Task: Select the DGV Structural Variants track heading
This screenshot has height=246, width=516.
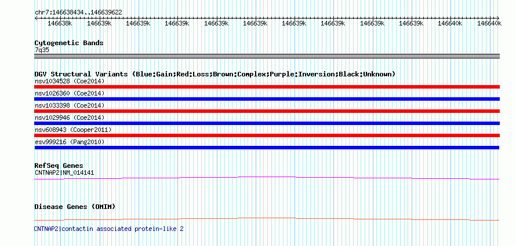Action: click(x=215, y=74)
